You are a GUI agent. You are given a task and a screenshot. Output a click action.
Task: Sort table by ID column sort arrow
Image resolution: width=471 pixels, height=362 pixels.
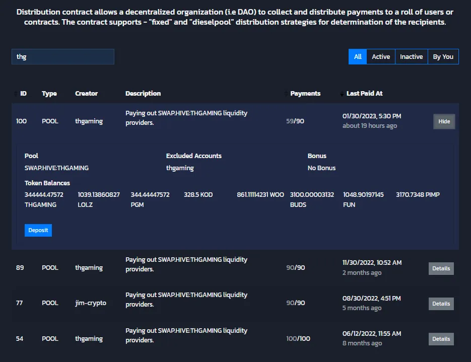pyautogui.click(x=16, y=94)
